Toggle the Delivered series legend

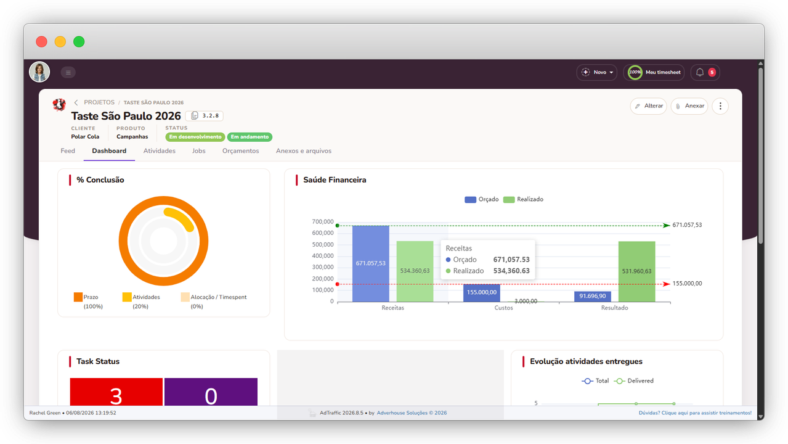pyautogui.click(x=633, y=381)
